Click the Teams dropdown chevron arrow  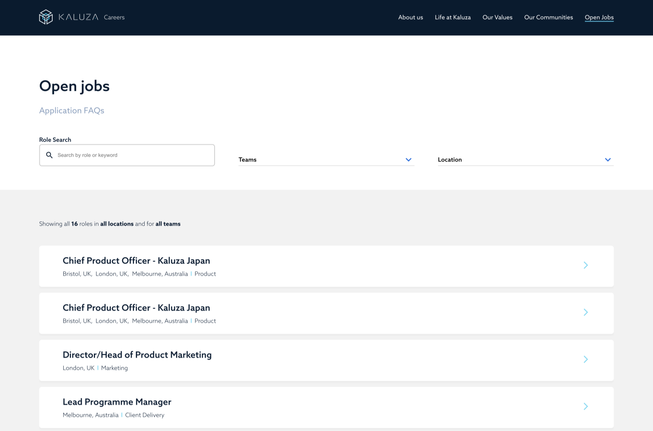(x=409, y=160)
